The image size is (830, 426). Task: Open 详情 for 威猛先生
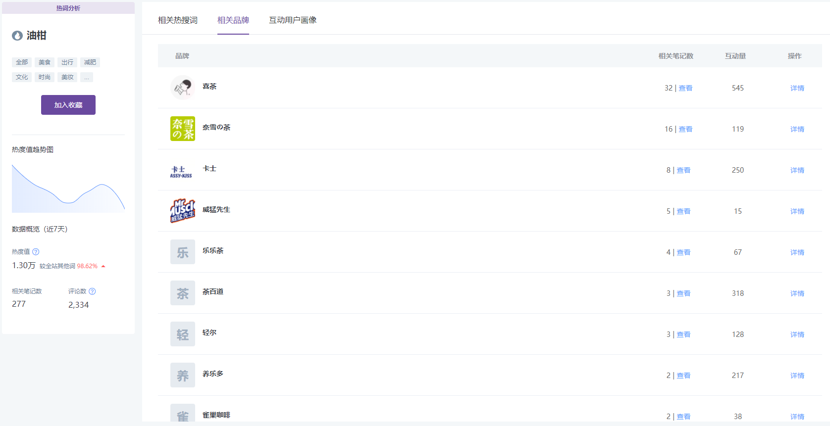797,211
